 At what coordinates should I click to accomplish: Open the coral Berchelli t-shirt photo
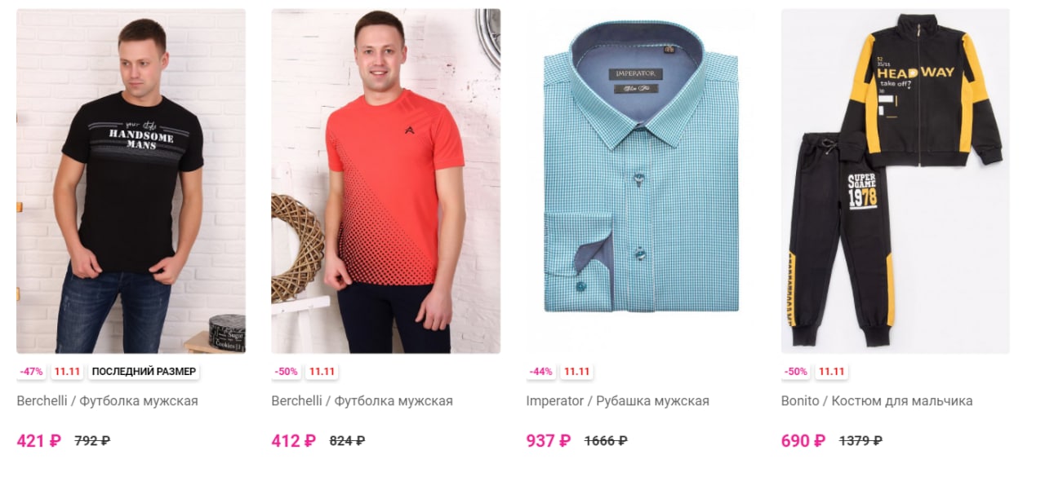(x=385, y=181)
